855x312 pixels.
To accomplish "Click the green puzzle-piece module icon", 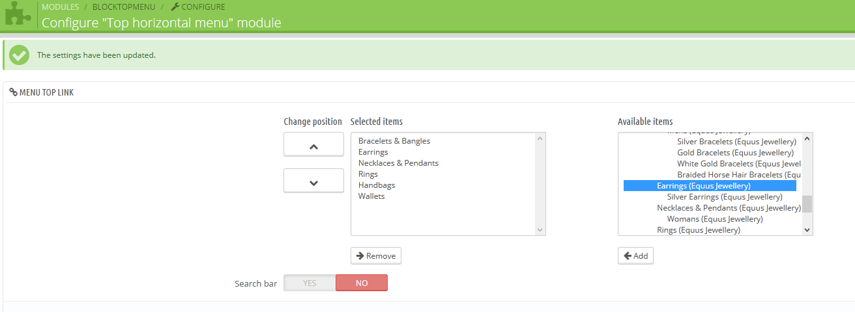I will pos(18,14).
